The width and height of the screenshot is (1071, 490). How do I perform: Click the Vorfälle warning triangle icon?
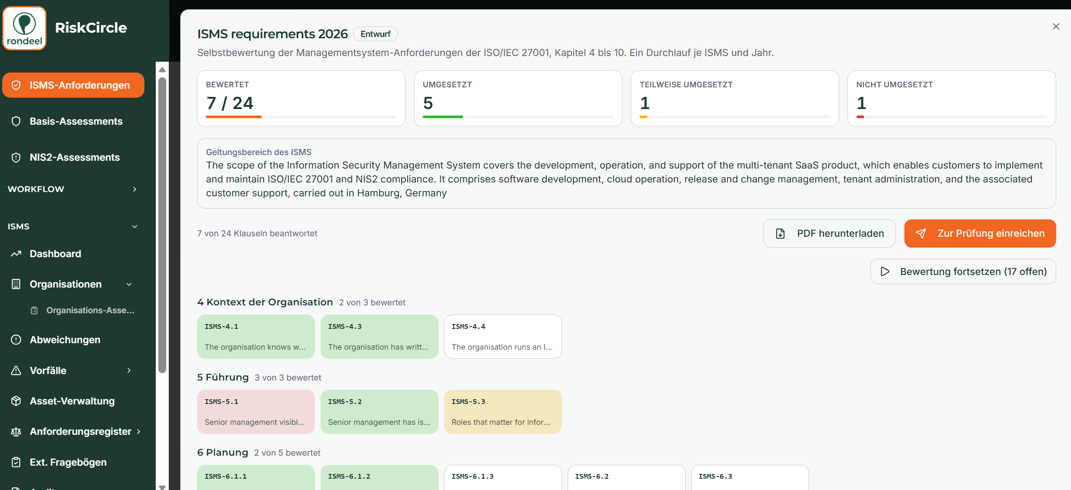16,371
